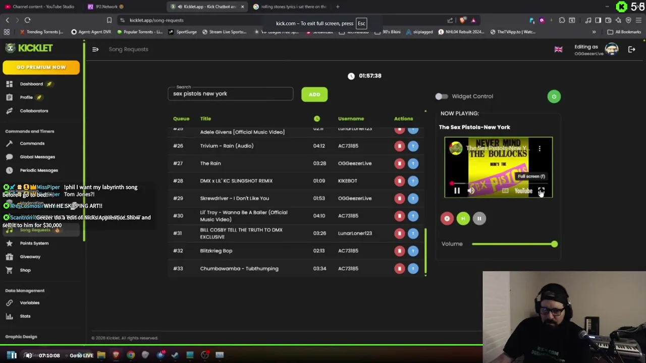The width and height of the screenshot is (646, 363).
Task: Pause the stream with the bottom-left pause button
Action: (x=12, y=355)
